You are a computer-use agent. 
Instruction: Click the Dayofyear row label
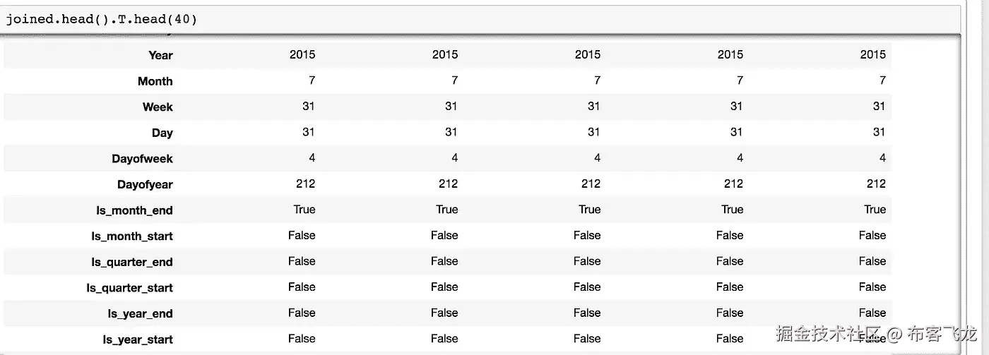pos(145,185)
